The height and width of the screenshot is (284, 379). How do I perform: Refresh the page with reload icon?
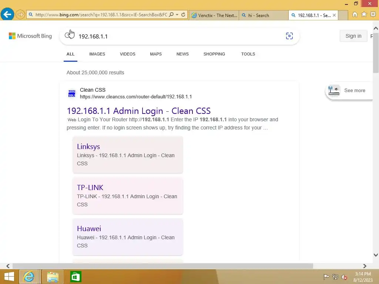coord(183,15)
